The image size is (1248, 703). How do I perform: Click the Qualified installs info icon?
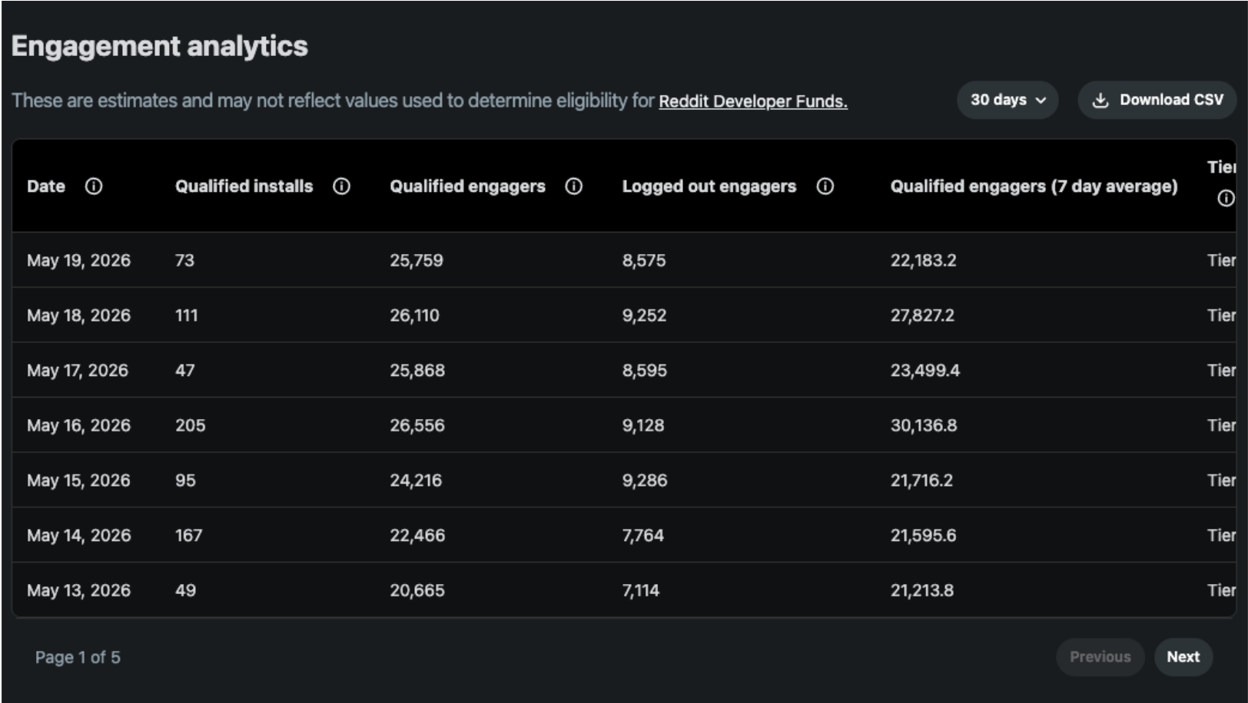click(342, 186)
